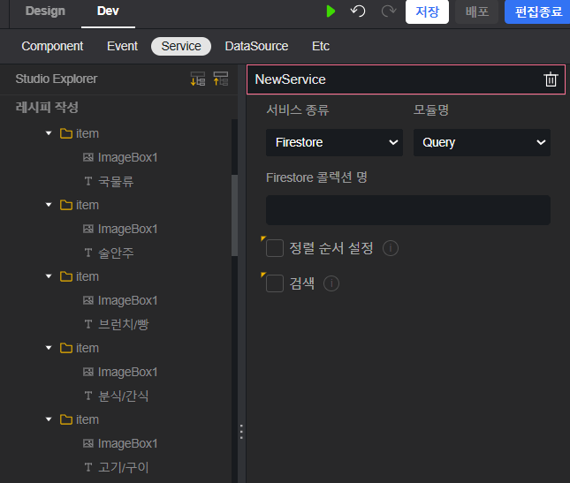This screenshot has width=570, height=483.
Task: Open the Etc sub-tab
Action: [321, 47]
